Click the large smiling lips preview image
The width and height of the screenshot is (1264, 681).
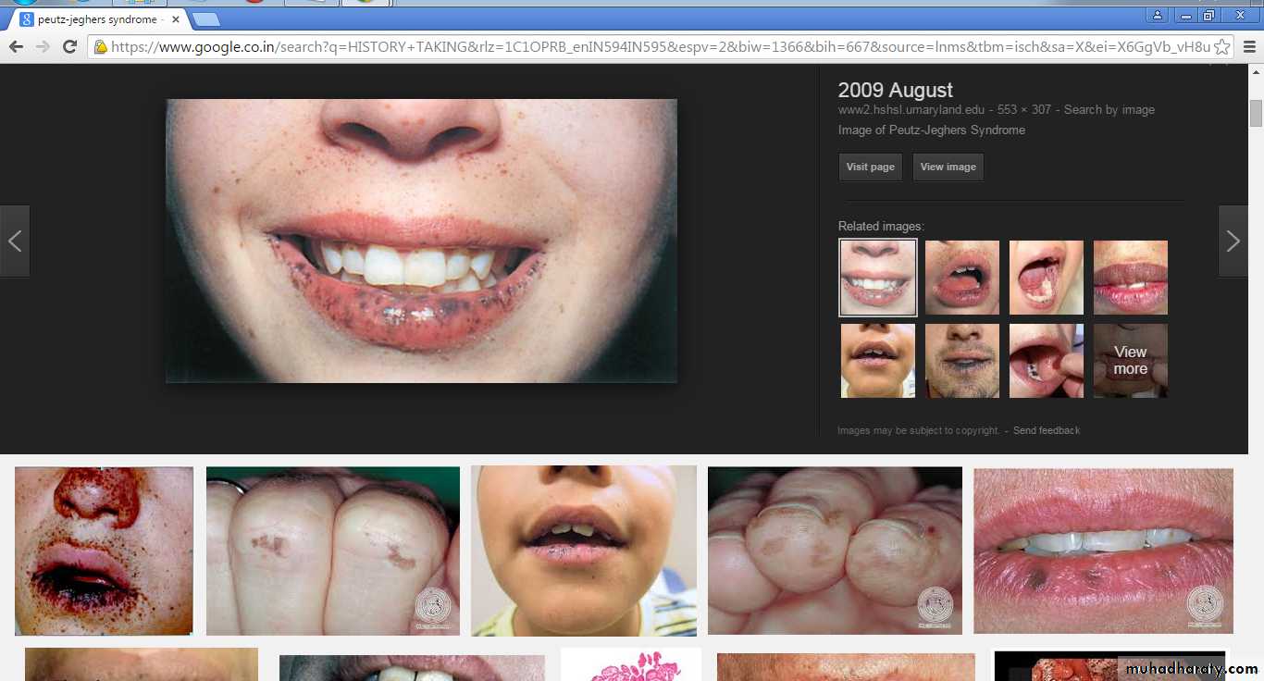421,241
